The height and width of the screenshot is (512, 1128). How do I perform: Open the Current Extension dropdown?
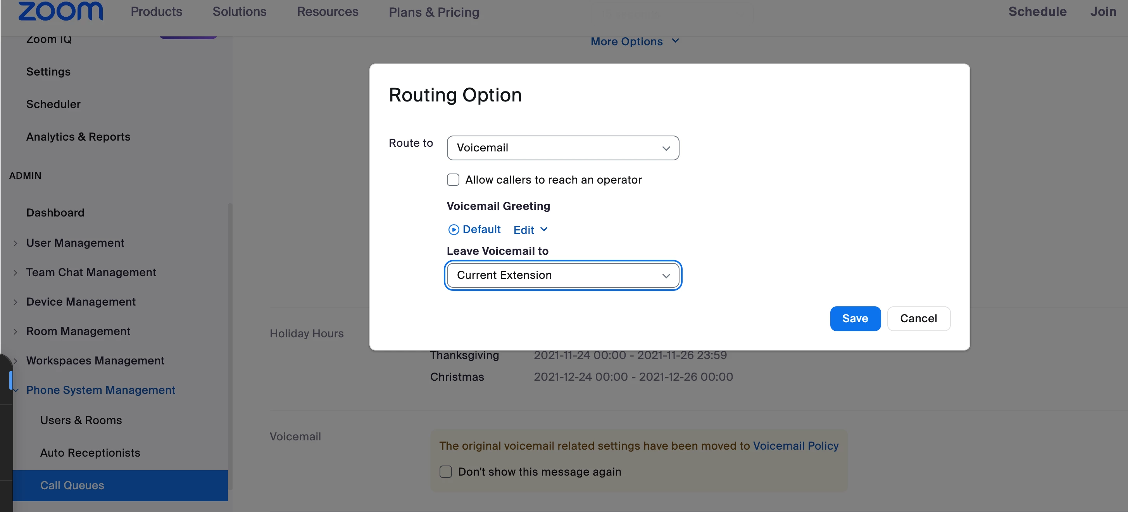[562, 275]
